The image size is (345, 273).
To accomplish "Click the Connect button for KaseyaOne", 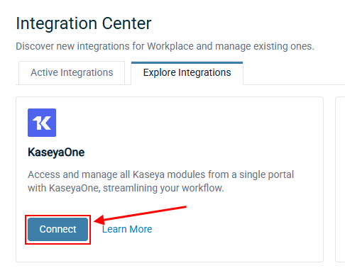I will (58, 229).
